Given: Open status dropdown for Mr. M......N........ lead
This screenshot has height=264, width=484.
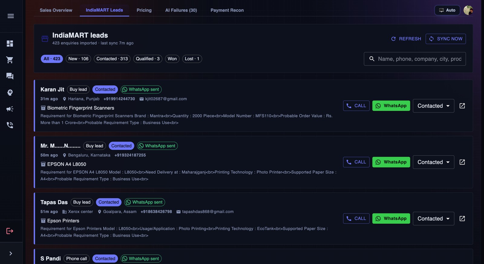Looking at the screenshot, I should pyautogui.click(x=433, y=162).
